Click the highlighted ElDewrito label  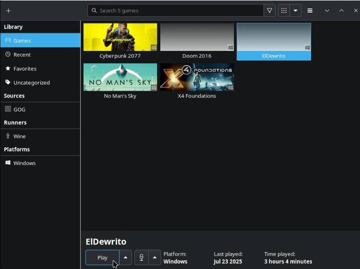tap(274, 56)
